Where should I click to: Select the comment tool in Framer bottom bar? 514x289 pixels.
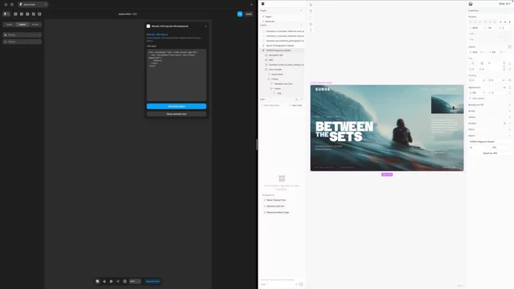click(111, 281)
